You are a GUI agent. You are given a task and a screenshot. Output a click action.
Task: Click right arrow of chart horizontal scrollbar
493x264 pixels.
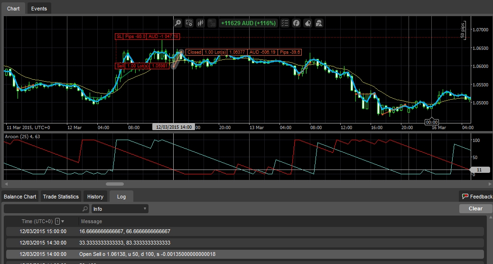[x=489, y=184]
